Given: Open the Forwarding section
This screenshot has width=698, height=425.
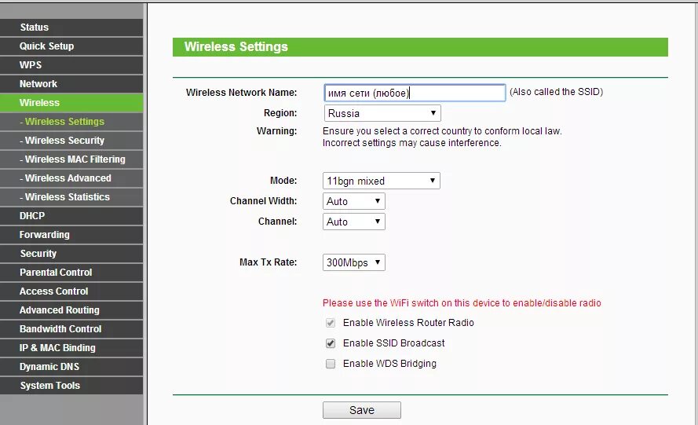Looking at the screenshot, I should pos(71,235).
